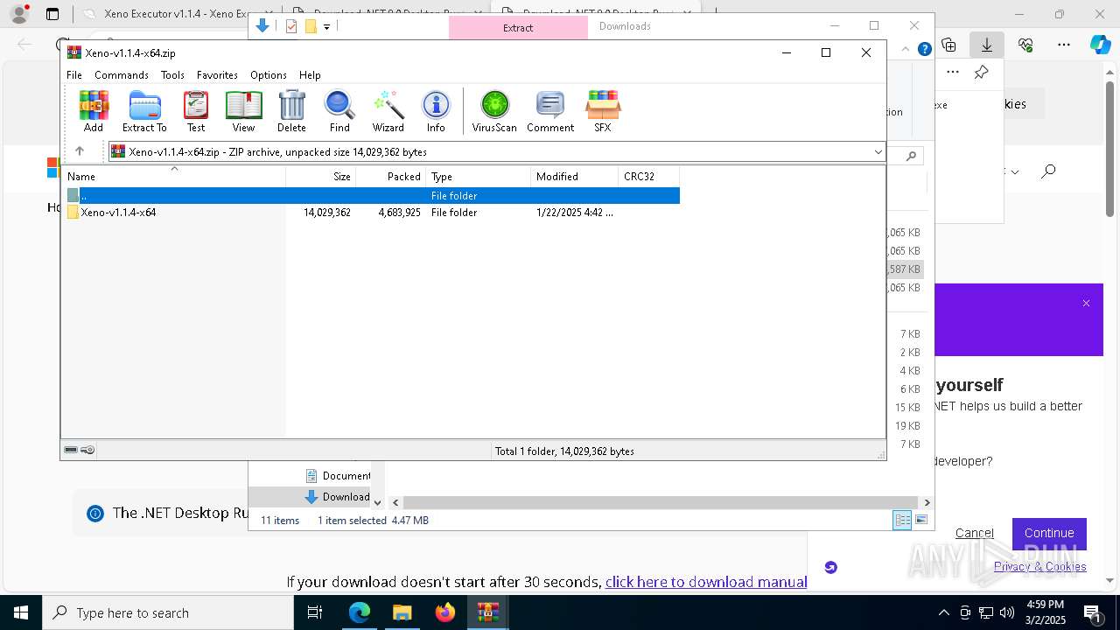The width and height of the screenshot is (1120, 630).
Task: Go up one folder level arrow
Action: (80, 151)
